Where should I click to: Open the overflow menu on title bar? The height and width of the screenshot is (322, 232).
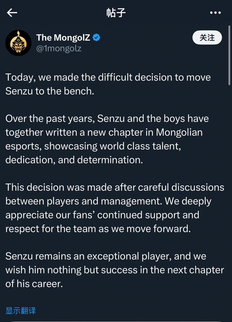216,12
